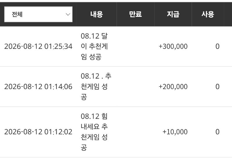This screenshot has width=232, height=161.
Task: Click the 지급 column header
Action: point(173,14)
